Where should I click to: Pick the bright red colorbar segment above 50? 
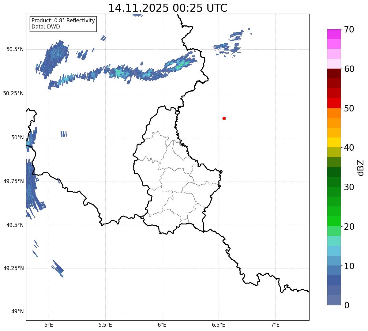pyautogui.click(x=334, y=103)
